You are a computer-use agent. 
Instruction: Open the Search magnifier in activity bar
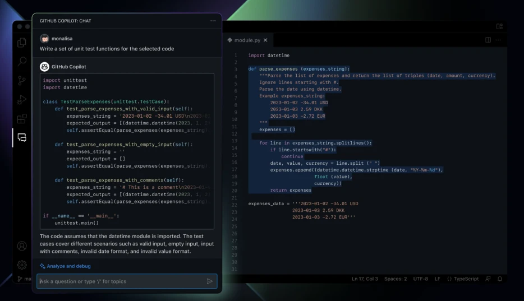point(22,62)
